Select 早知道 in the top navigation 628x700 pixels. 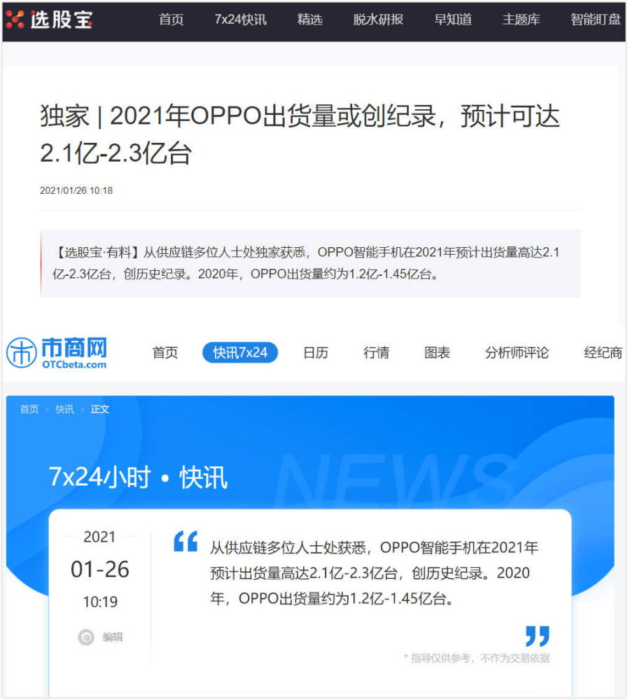(x=453, y=20)
